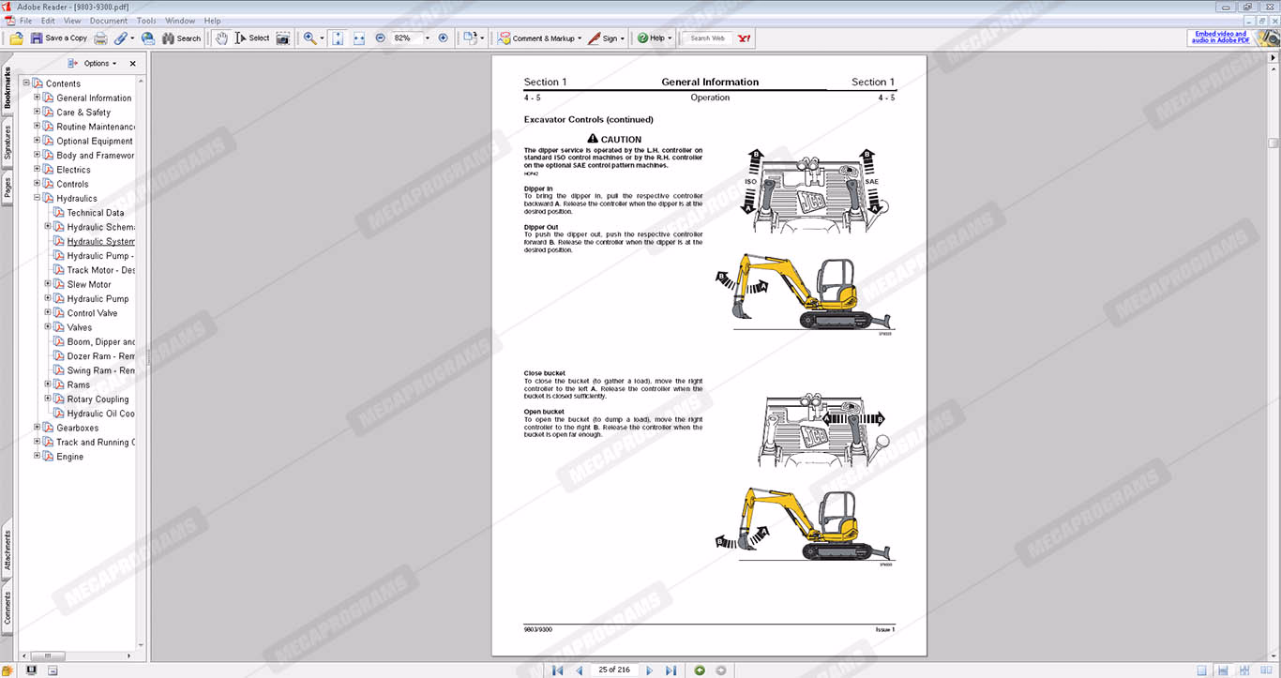Switch to the Comments side tab
This screenshot has width=1281, height=678.
click(8, 608)
